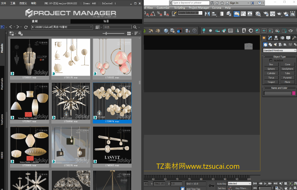Open the Standard Primitives dropdown

[279, 50]
